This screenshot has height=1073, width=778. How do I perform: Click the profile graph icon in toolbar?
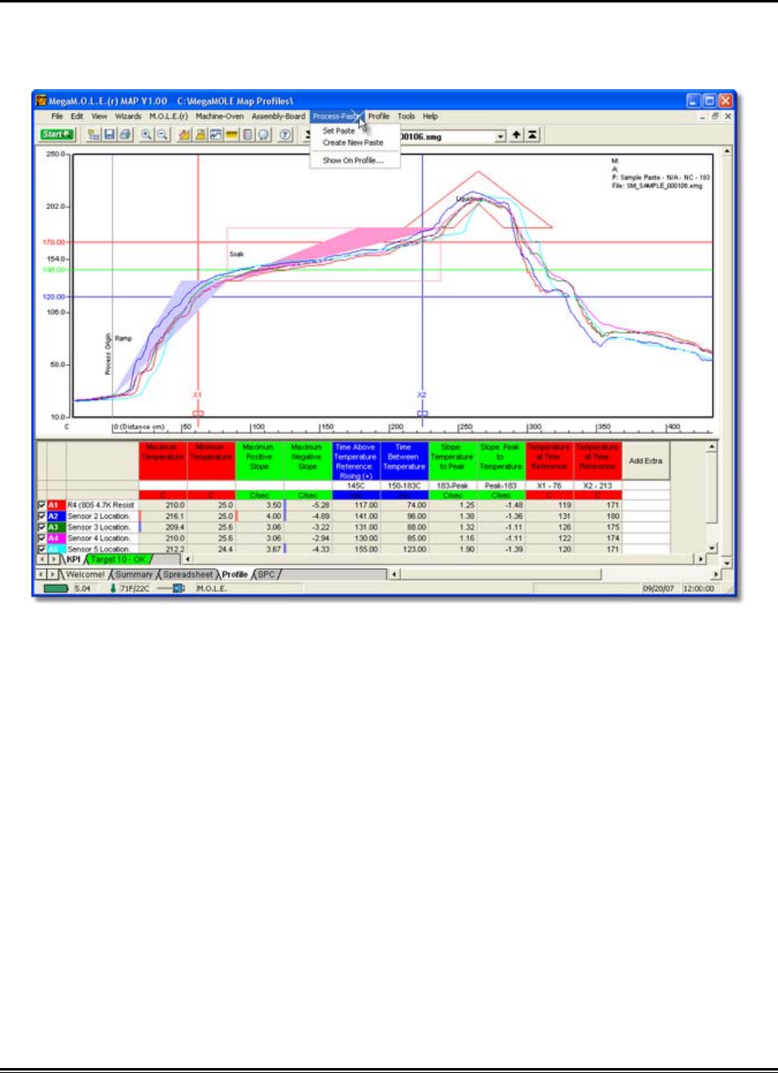[x=216, y=134]
